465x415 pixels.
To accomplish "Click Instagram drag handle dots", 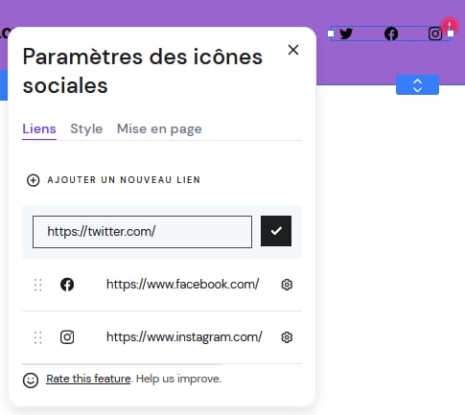I will coord(37,337).
